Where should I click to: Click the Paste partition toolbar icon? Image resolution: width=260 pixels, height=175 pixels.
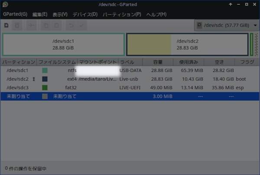click(x=56, y=25)
